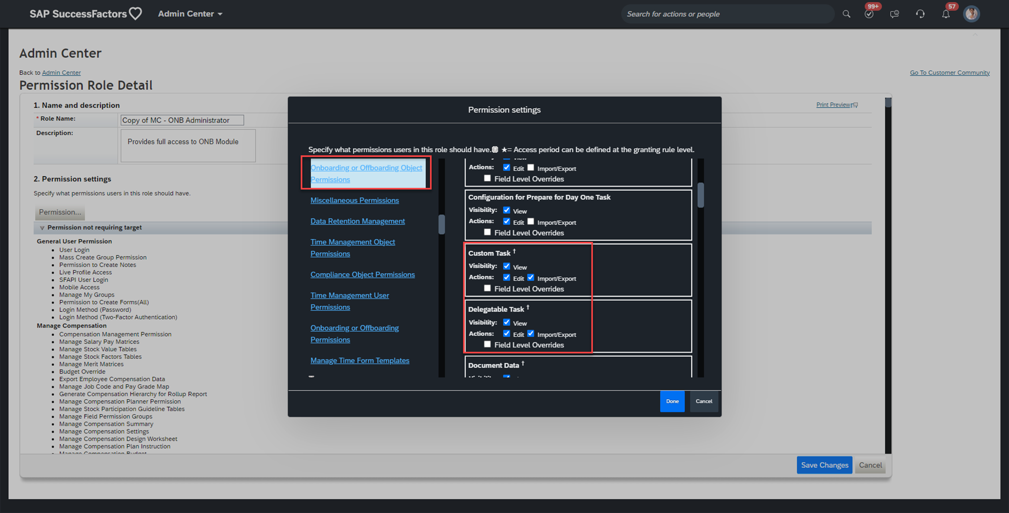Click the headset support icon
The image size is (1009, 513).
click(x=920, y=14)
